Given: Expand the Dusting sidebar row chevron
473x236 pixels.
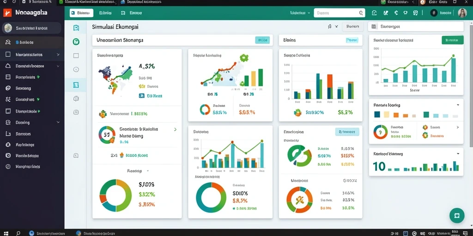Looking at the screenshot, I should pyautogui.click(x=58, y=123).
